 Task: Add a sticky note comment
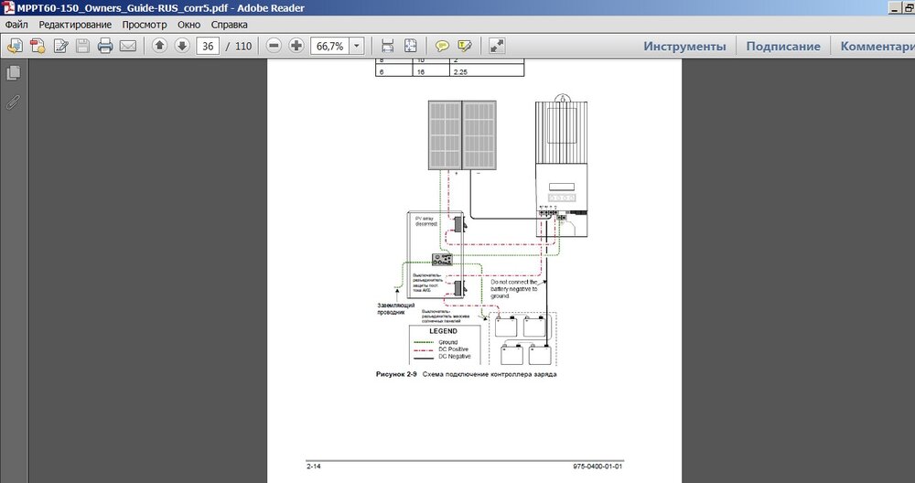[442, 46]
